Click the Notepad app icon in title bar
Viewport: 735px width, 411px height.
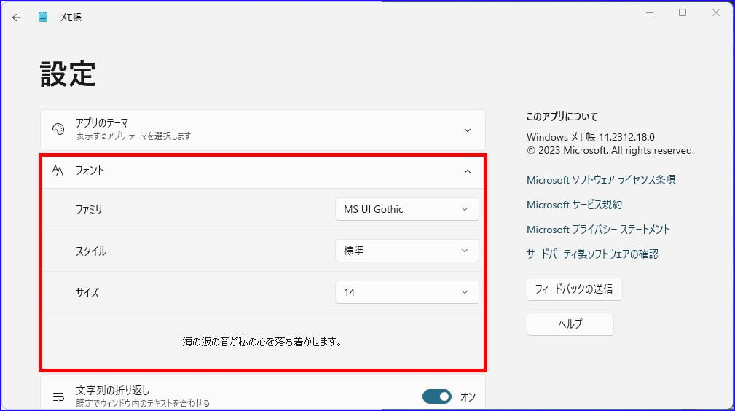point(43,17)
